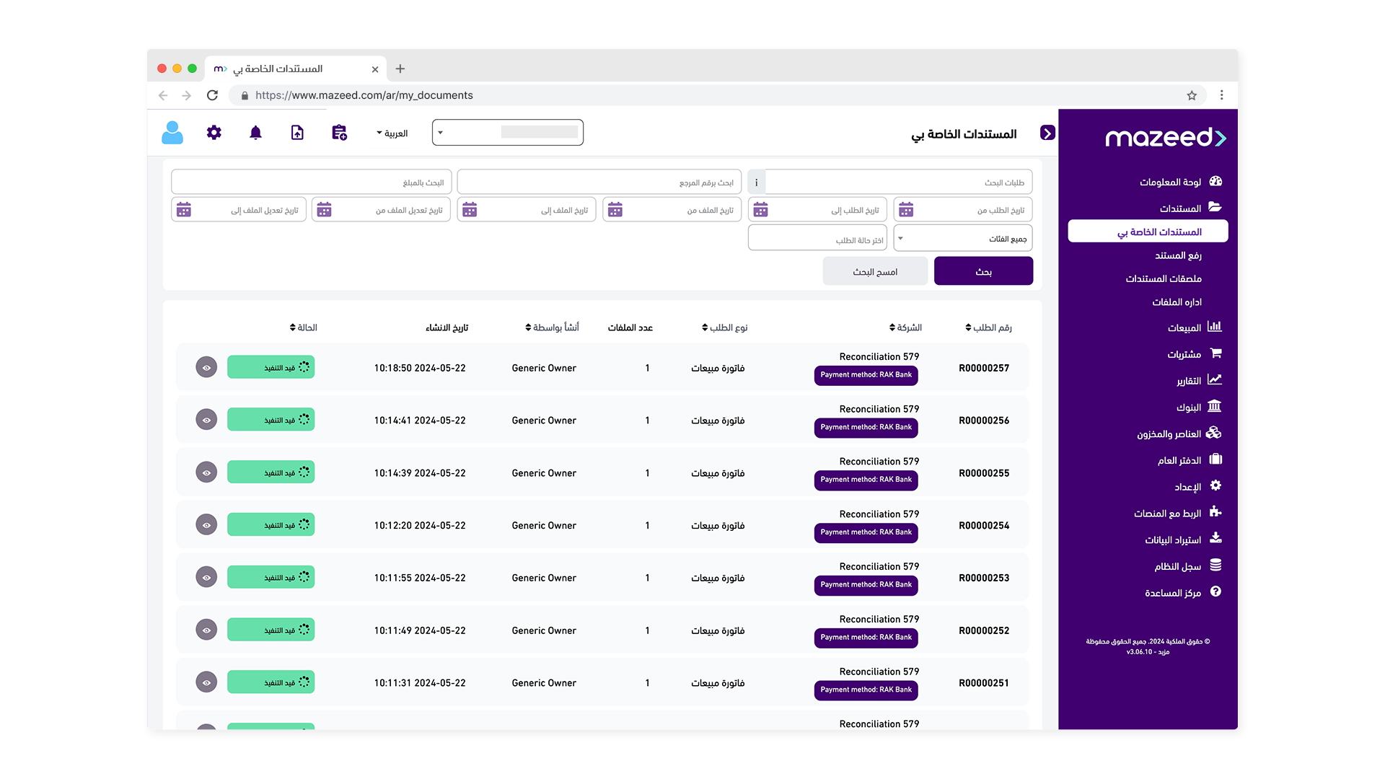This screenshot has height=779, width=1385.
Task: Bookmark page with the star icon
Action: 1192,95
